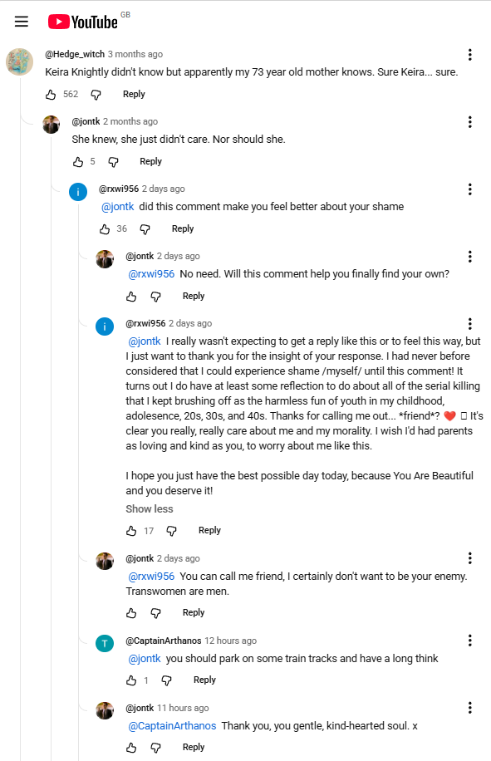
Task: Collapse long comment with Show less
Action: point(150,508)
